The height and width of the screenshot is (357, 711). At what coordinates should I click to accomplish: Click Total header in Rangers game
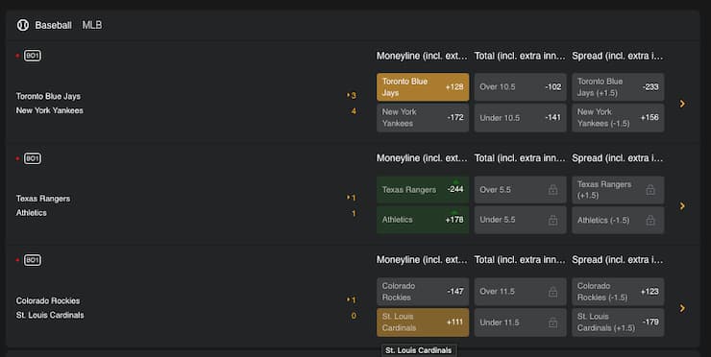pos(520,158)
